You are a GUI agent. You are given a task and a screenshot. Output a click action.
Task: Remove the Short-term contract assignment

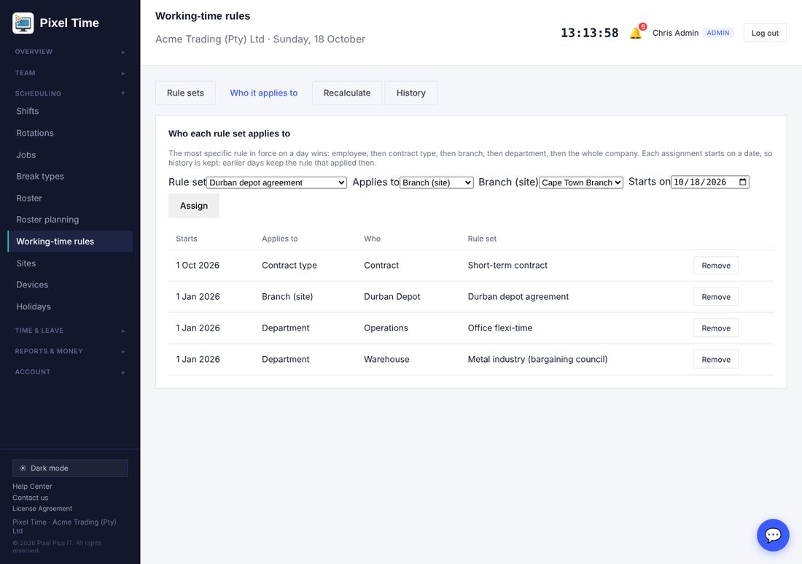715,266
